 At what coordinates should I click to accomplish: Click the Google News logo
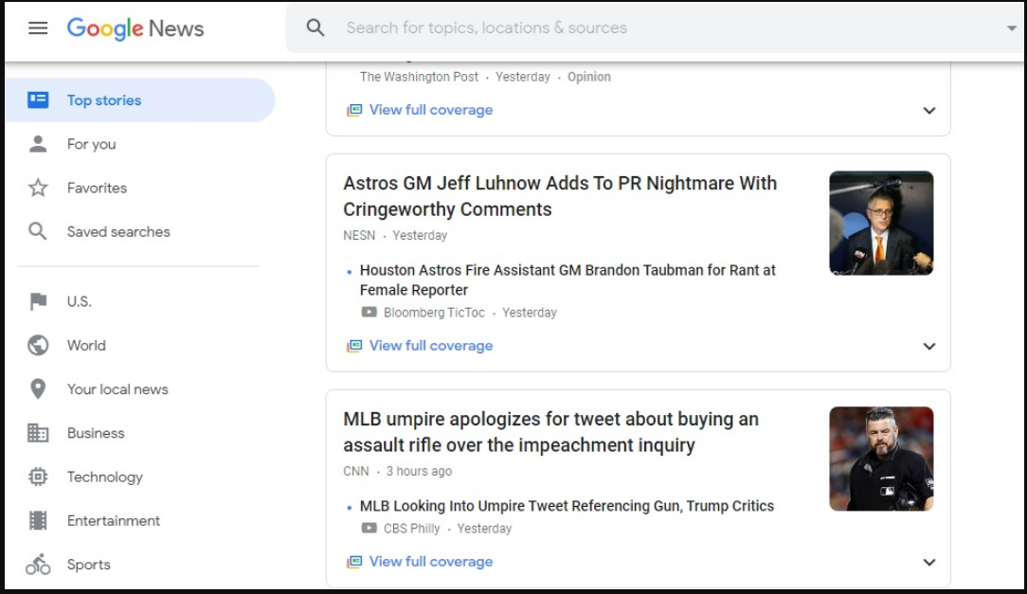click(135, 28)
